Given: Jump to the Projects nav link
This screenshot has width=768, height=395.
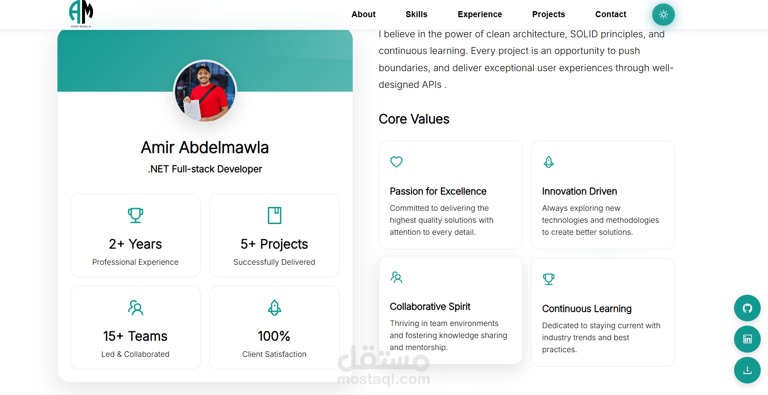Looking at the screenshot, I should (x=548, y=15).
